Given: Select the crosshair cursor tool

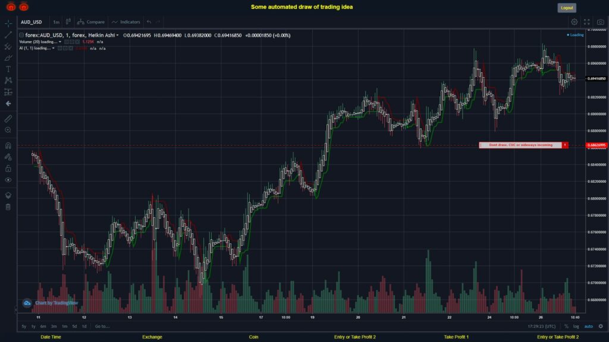Looking at the screenshot, I should pyautogui.click(x=8, y=23).
